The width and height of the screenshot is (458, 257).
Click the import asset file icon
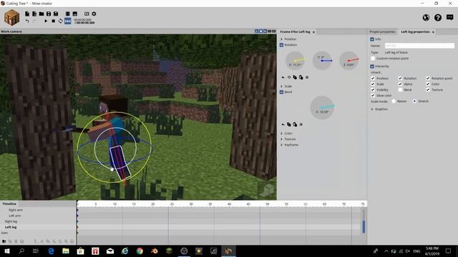tap(34, 14)
